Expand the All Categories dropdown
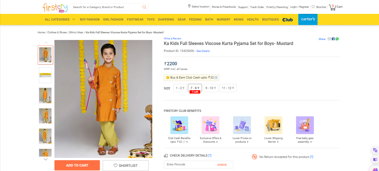 [x=60, y=19]
